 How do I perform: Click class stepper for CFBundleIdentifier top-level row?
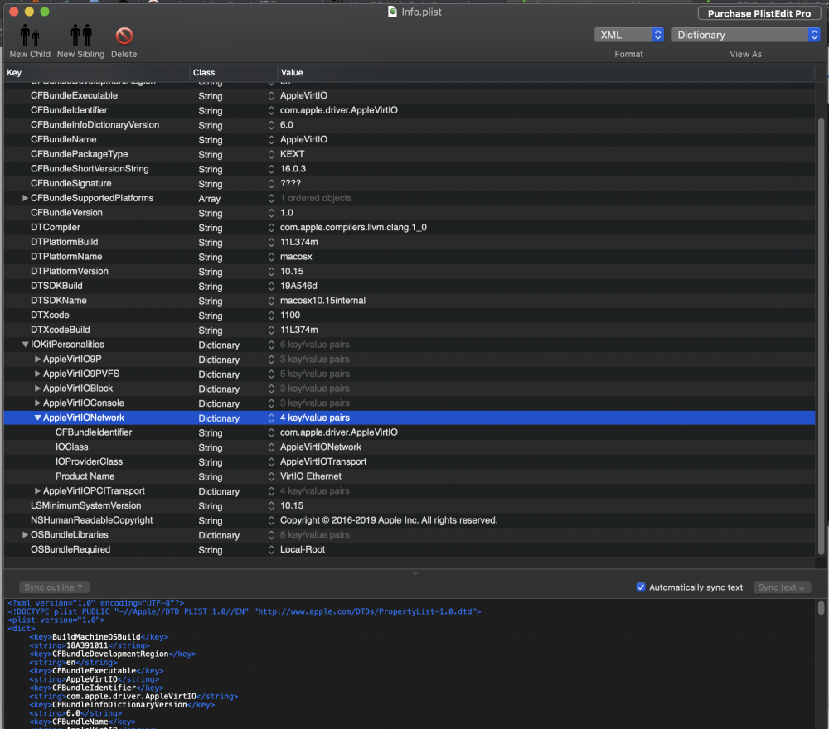[x=271, y=110]
